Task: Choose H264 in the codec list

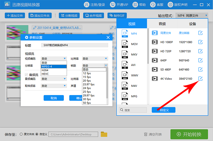Action: coord(54,70)
